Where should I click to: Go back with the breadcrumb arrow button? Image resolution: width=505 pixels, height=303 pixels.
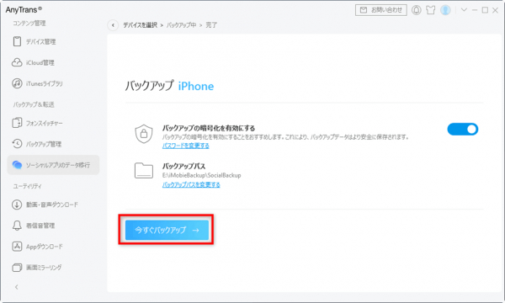coord(113,25)
